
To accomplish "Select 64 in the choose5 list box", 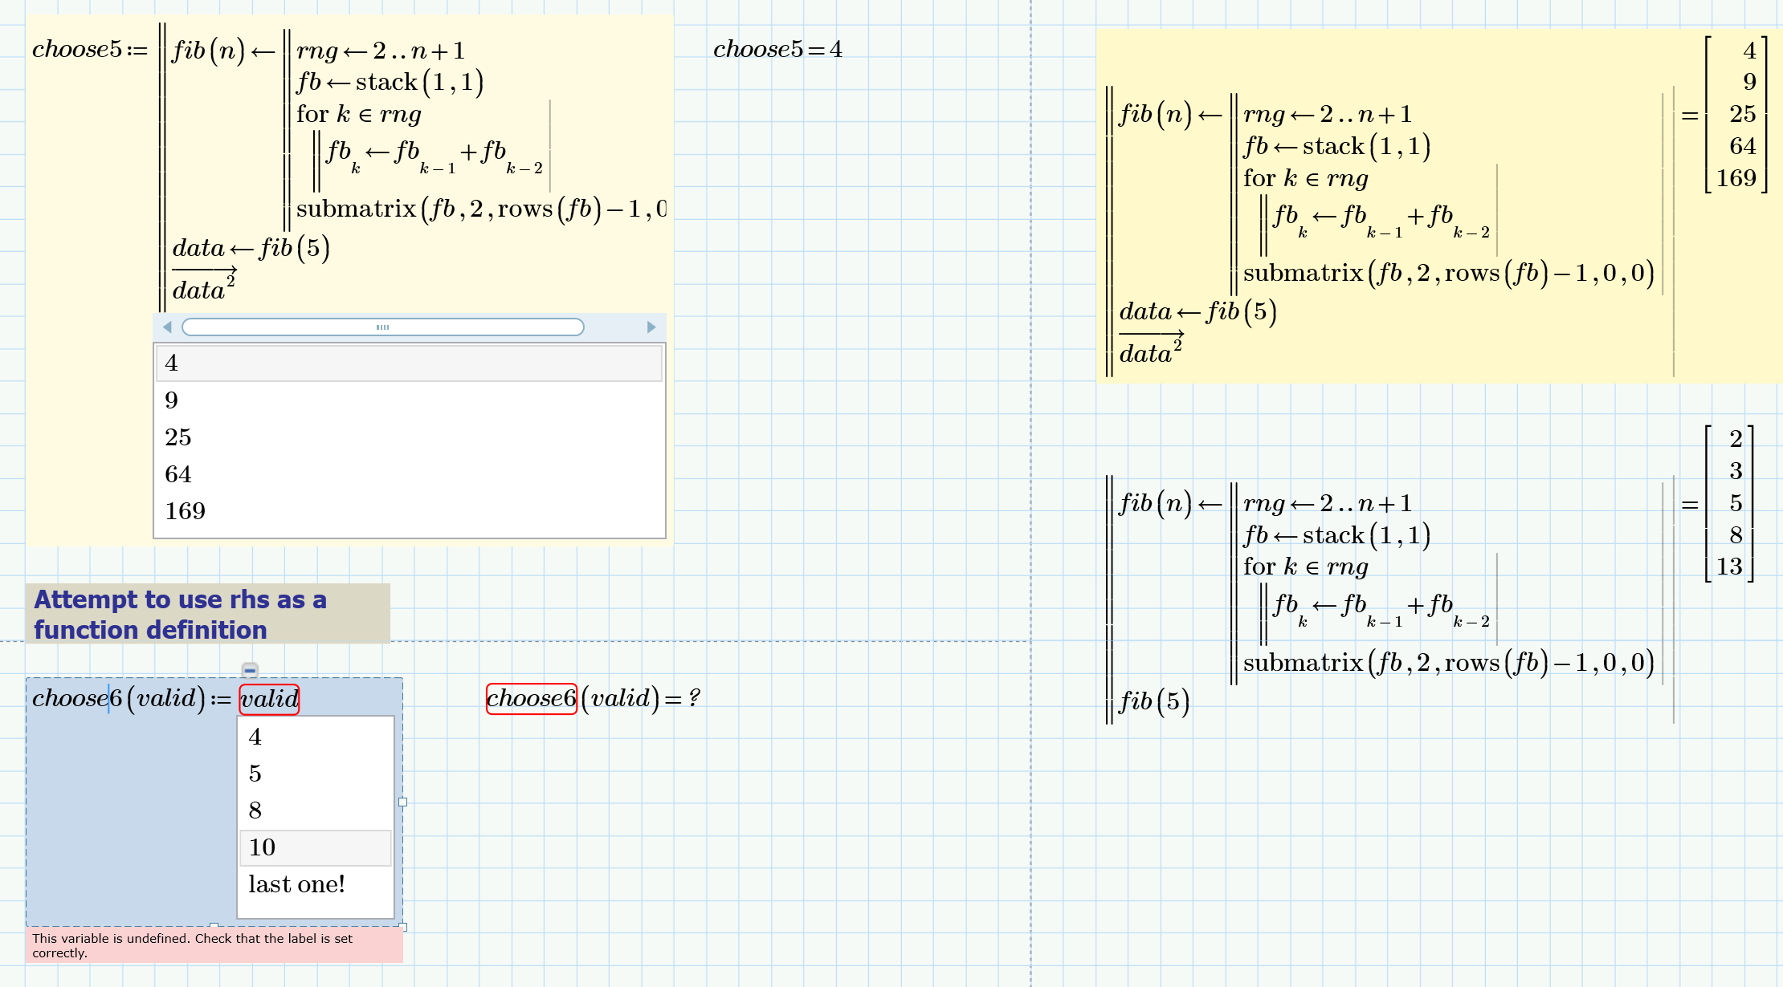I will pyautogui.click(x=178, y=474).
